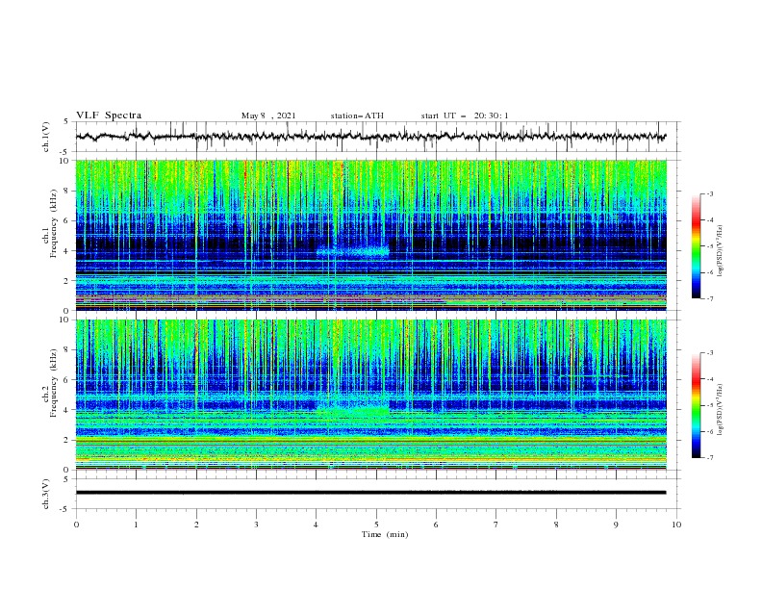Viewport: 762px width, 589px height.
Task: Click the 'start UT = 20:30:1' header text
Action: pos(465,115)
